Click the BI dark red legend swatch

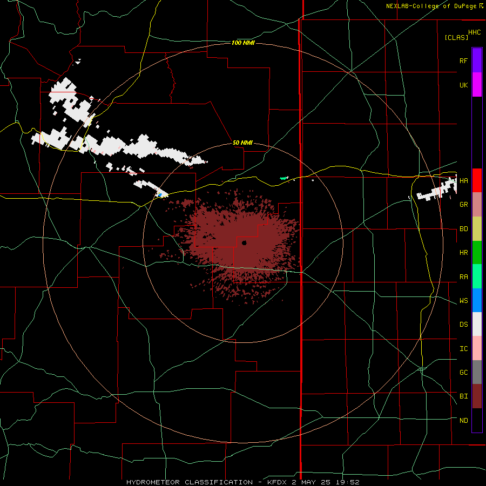[x=477, y=396]
